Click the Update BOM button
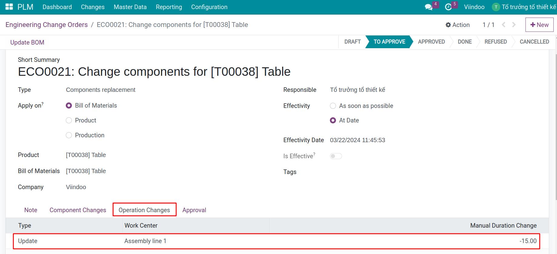 point(27,42)
